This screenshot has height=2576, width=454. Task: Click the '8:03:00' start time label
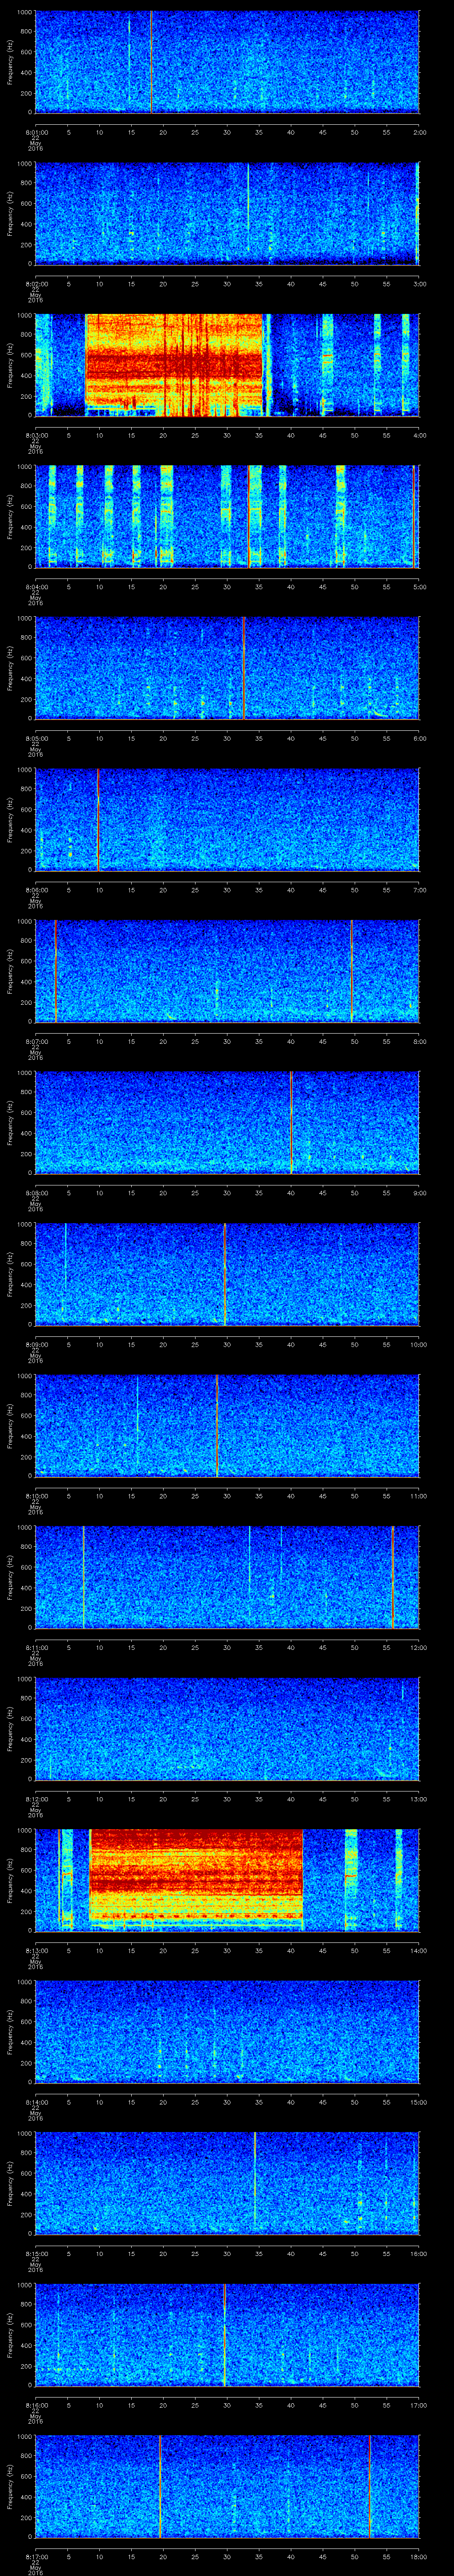pyautogui.click(x=36, y=435)
